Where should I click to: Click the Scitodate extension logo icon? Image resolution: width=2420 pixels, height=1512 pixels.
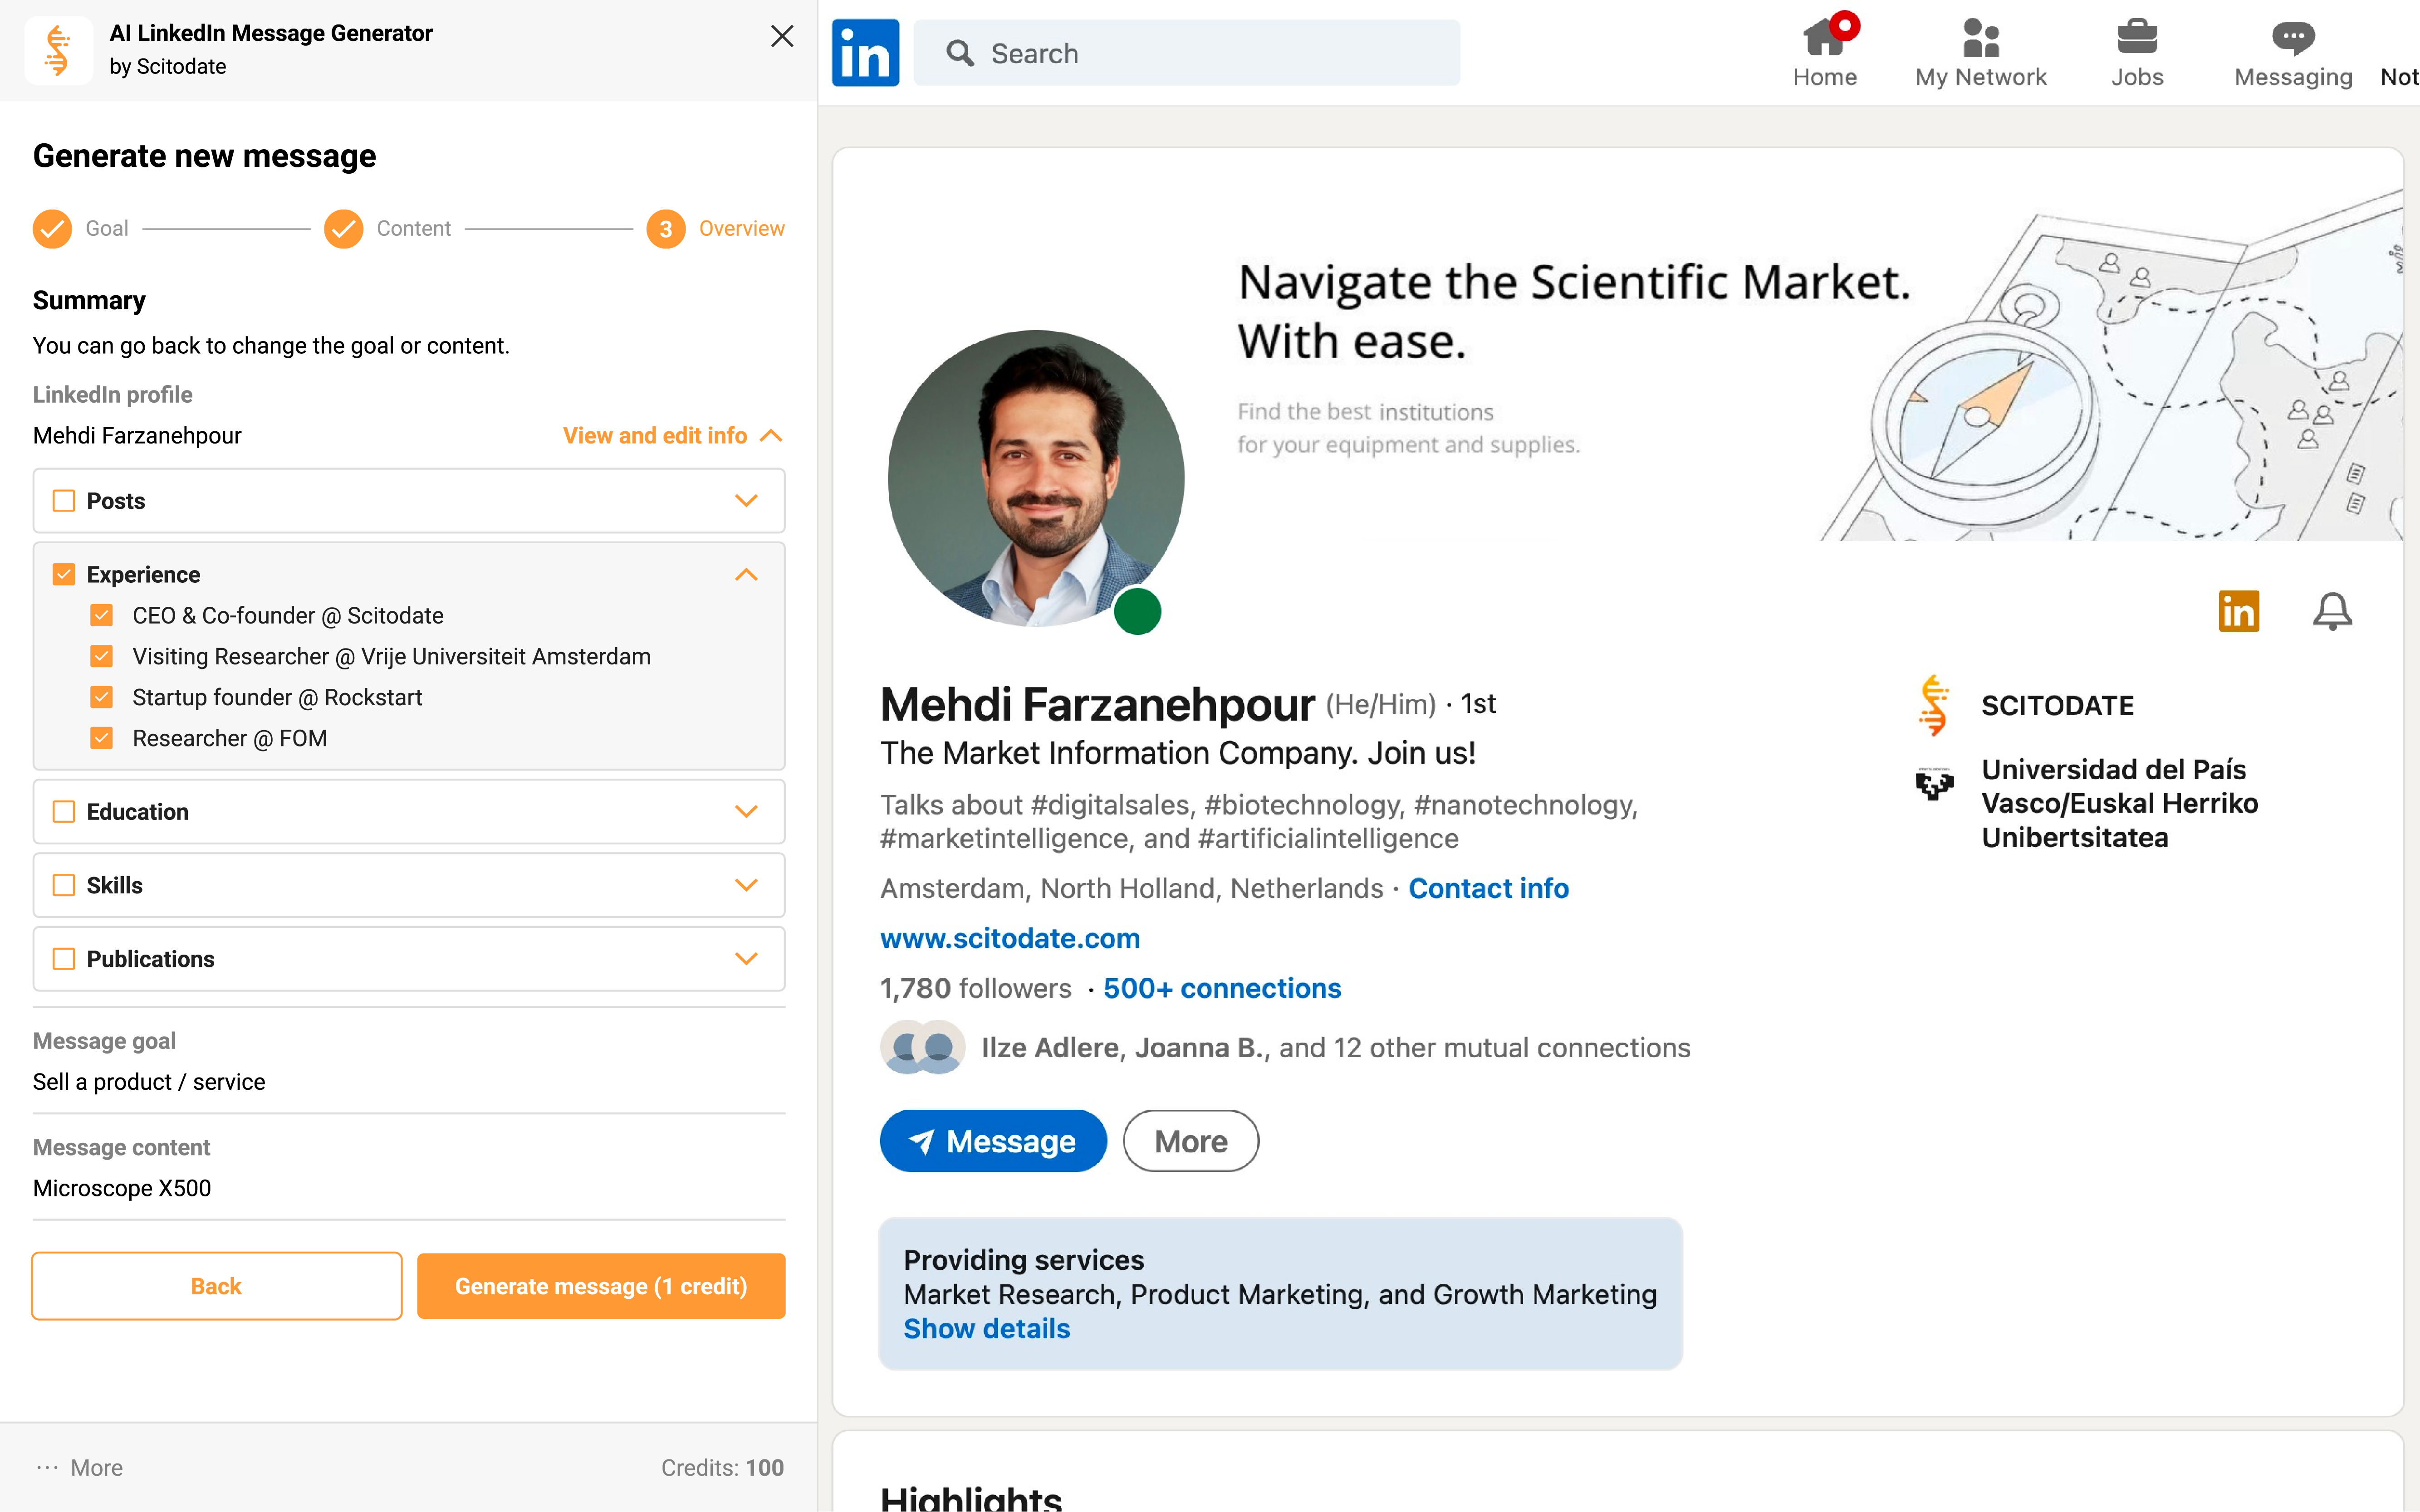point(58,50)
